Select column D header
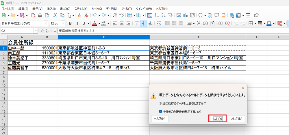This screenshot has height=135, width=289. (x=198, y=37)
